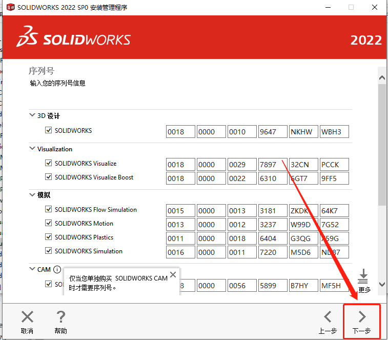Image resolution: width=388 pixels, height=340 pixels.
Task: Minimize the installation manager window
Action: (x=328, y=7)
